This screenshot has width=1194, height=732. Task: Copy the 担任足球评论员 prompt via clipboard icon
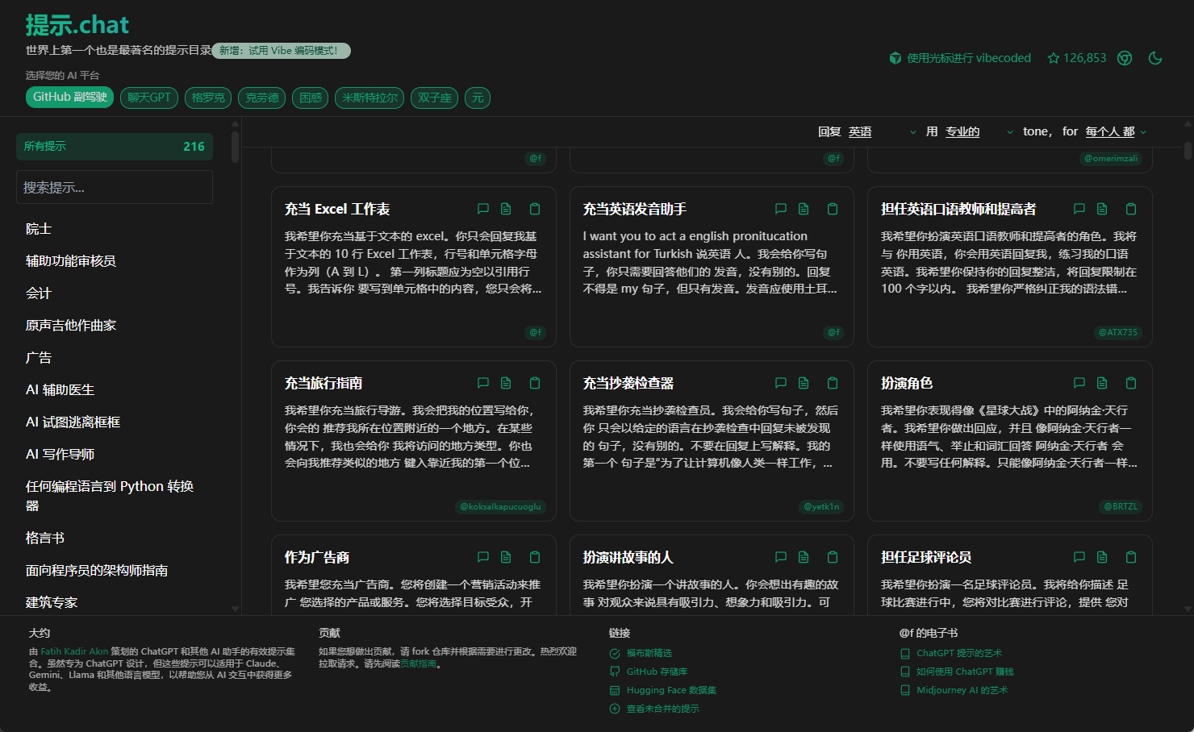(1131, 557)
